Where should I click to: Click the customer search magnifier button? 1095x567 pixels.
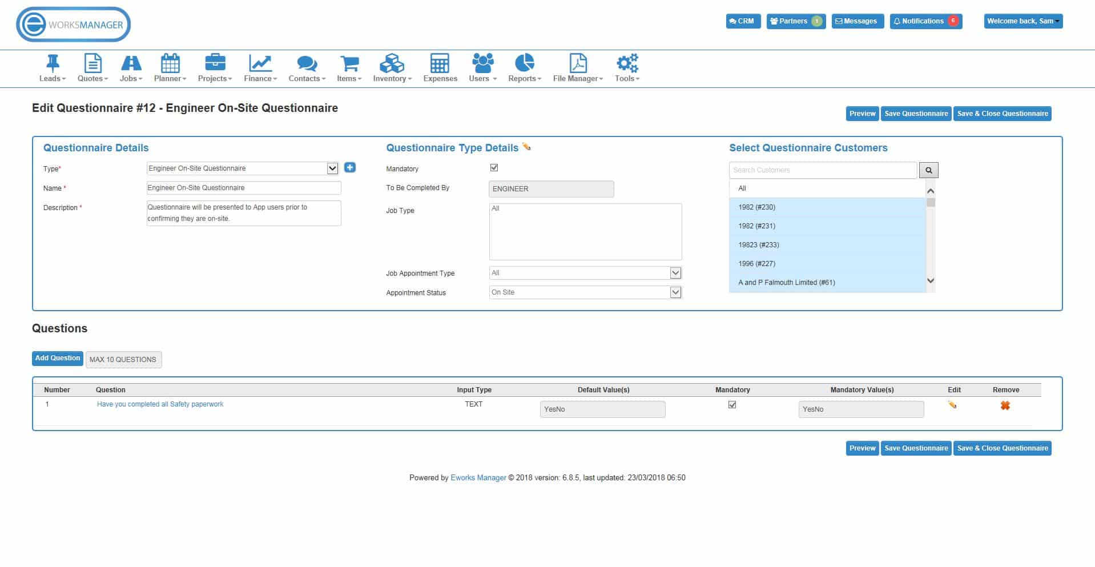(929, 170)
